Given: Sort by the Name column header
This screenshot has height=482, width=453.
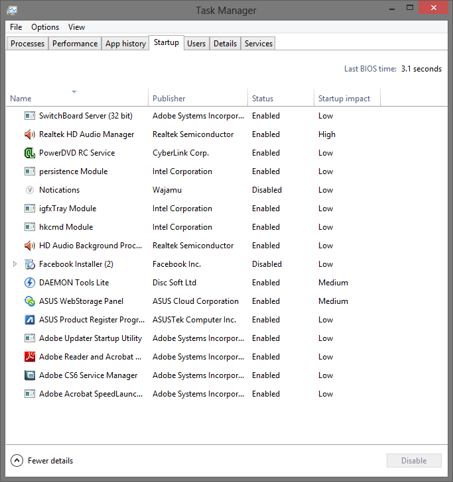Looking at the screenshot, I should coord(77,99).
